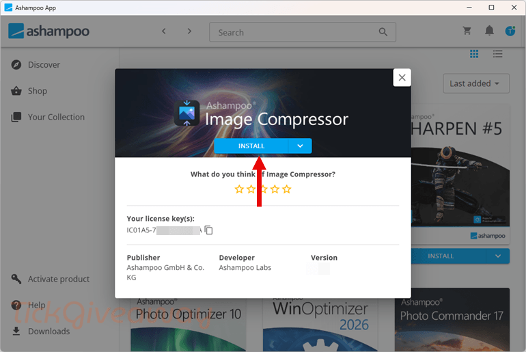Click the Search input field
The width and height of the screenshot is (526, 352).
(x=302, y=32)
